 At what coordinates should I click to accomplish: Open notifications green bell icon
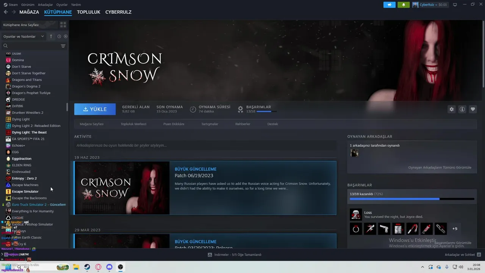coord(404,5)
